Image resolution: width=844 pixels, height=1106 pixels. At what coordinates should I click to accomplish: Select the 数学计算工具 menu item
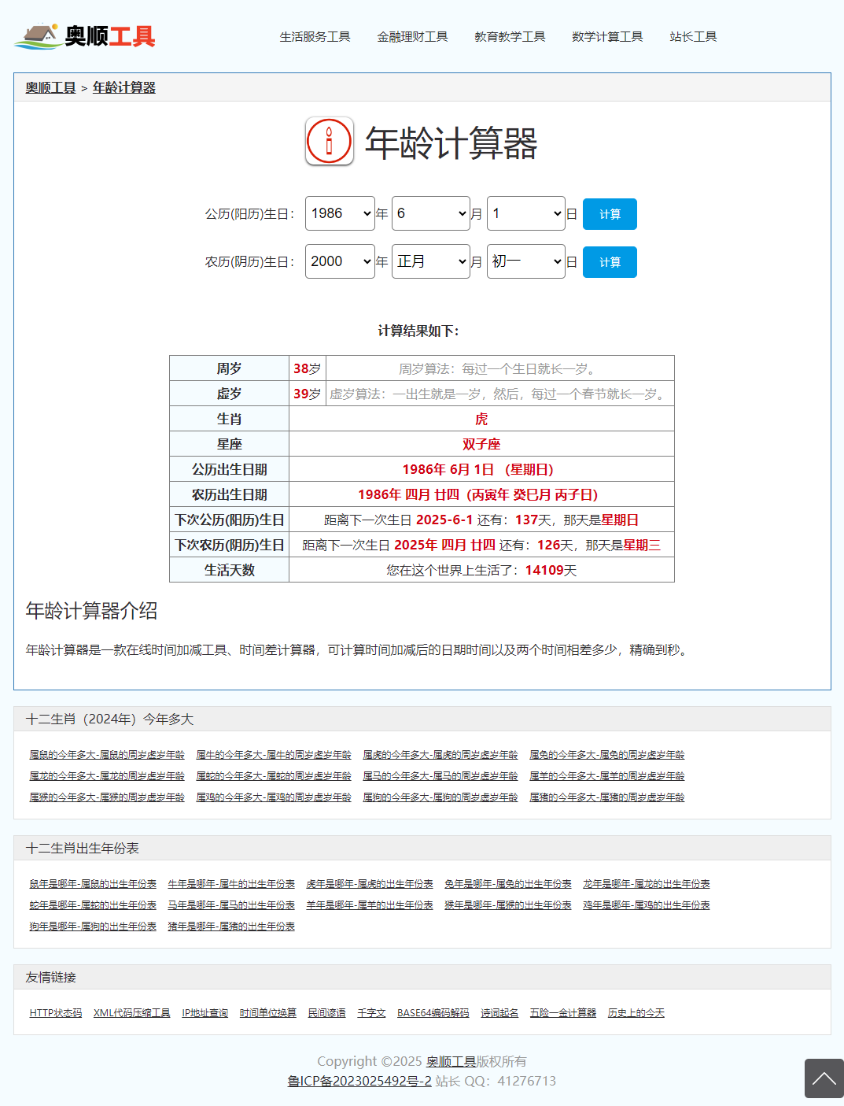click(607, 37)
